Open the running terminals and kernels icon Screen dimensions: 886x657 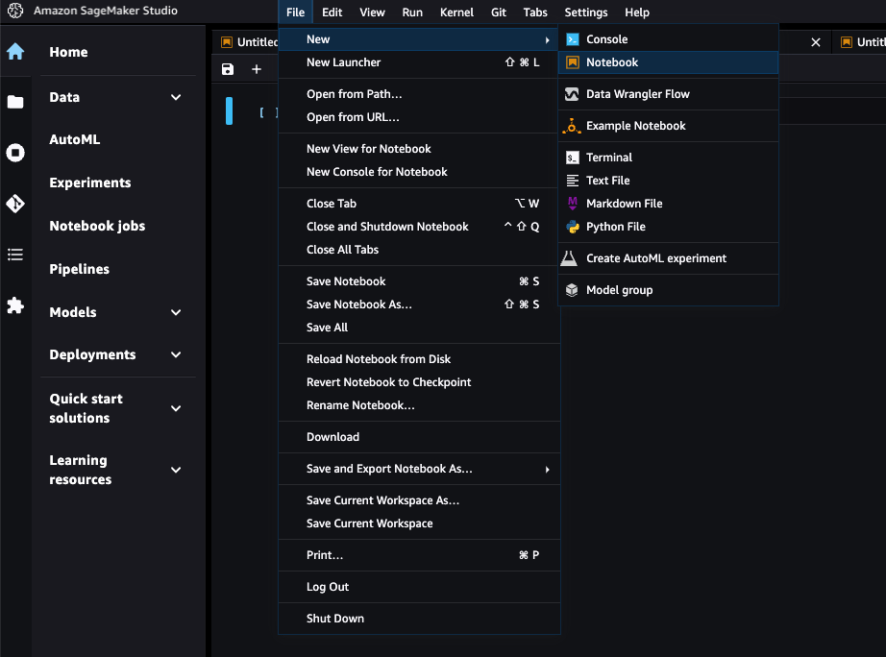[15, 153]
